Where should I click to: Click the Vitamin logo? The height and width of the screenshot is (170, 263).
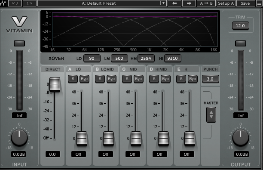click(19, 25)
